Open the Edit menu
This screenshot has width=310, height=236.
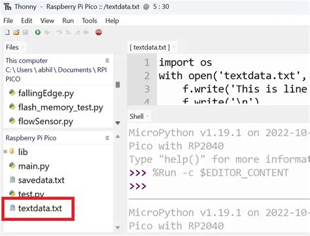click(27, 21)
